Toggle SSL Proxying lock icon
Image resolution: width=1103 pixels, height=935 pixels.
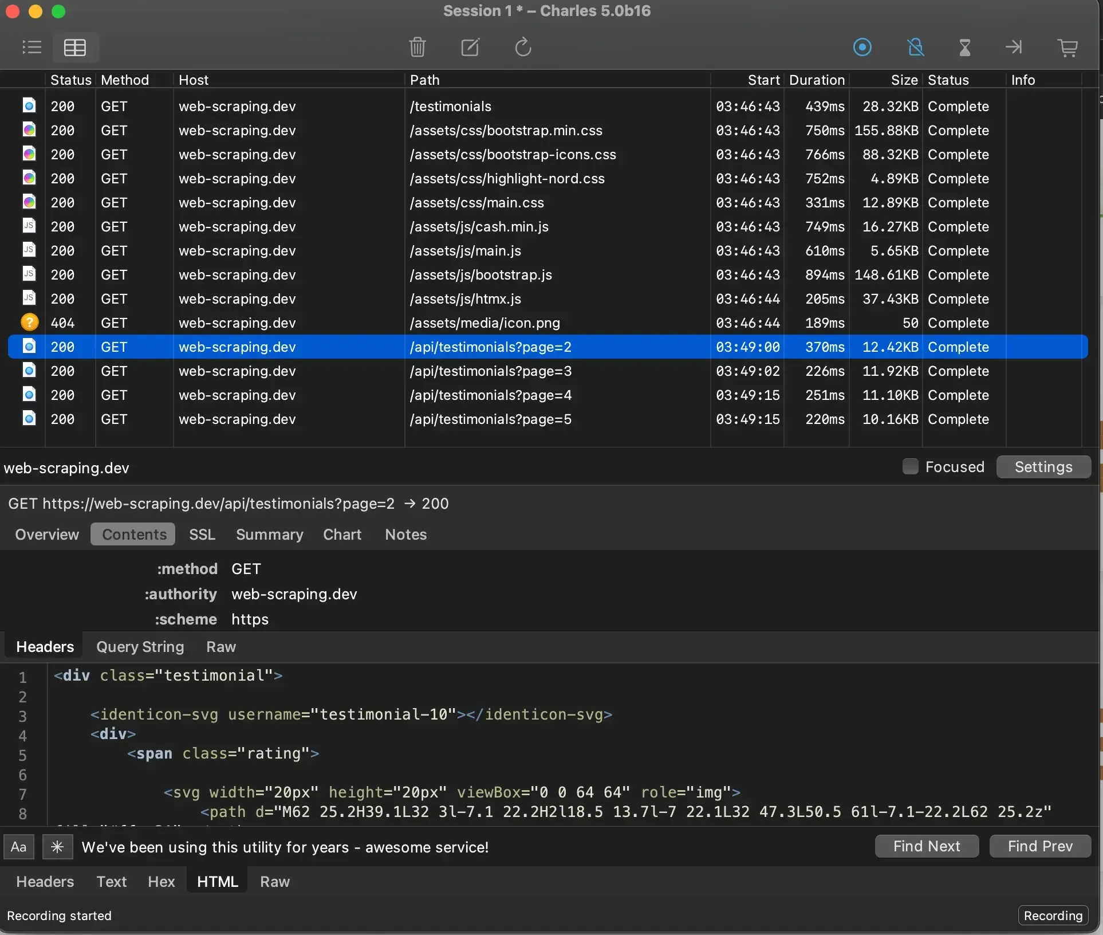915,47
